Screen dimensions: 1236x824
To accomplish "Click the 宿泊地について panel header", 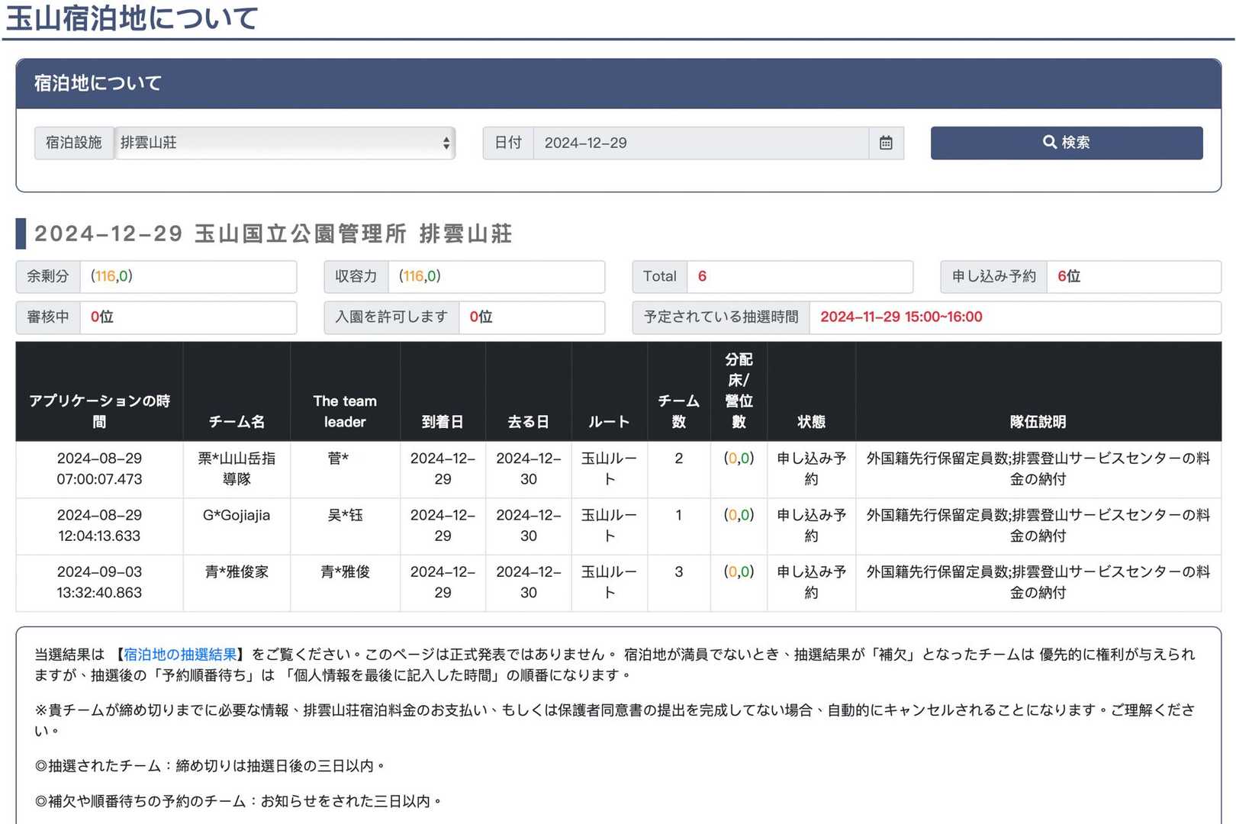I will [x=618, y=83].
